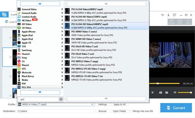Click the format list down arrow bar
The height and width of the screenshot is (118, 195).
[106, 99]
